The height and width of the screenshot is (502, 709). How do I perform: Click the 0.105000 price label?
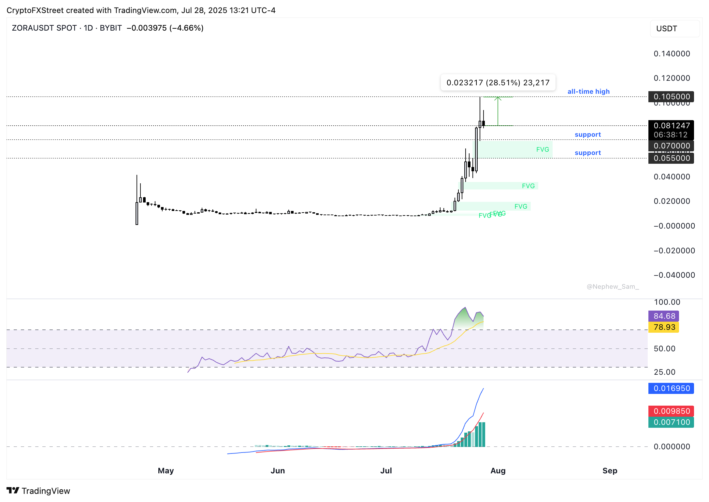(x=671, y=97)
